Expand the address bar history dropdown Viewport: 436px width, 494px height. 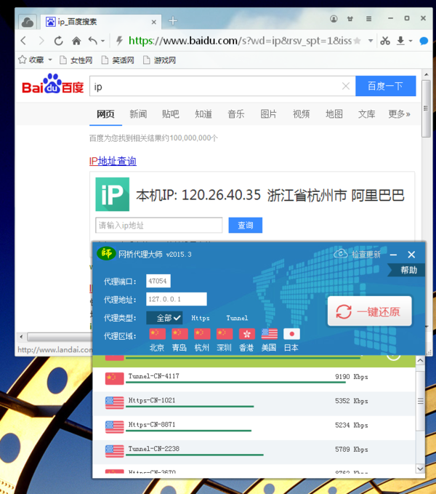(x=371, y=41)
